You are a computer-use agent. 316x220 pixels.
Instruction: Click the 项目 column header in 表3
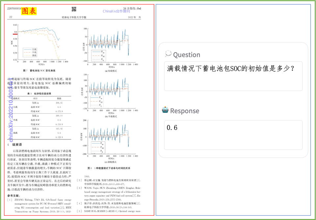35,98
